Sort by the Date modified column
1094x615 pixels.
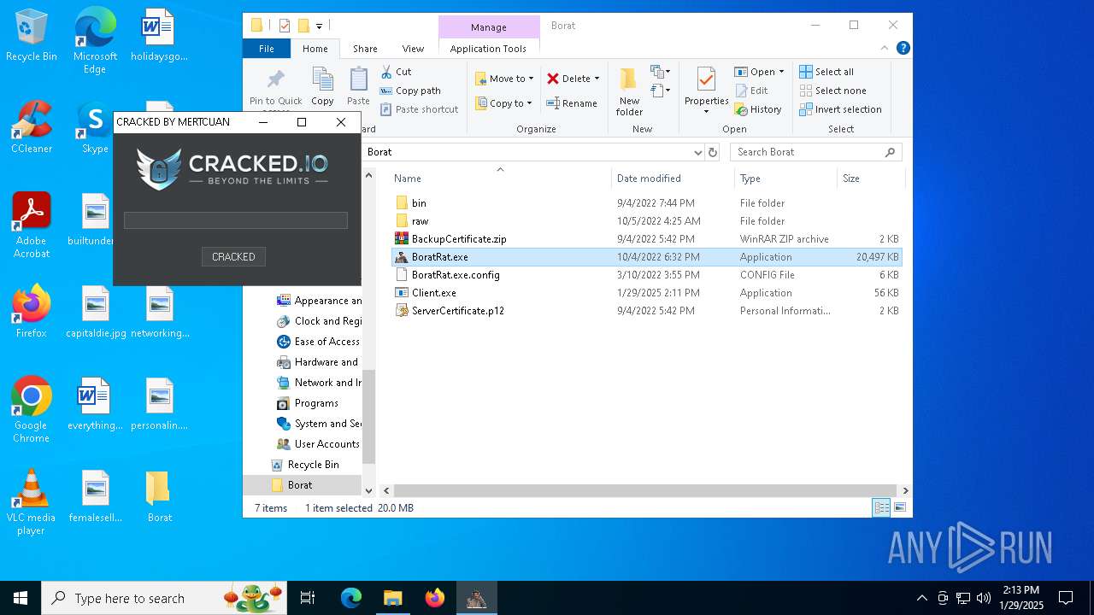(673, 178)
